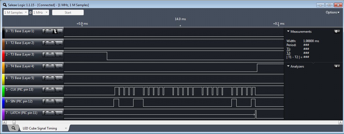Click the Start capture button
This screenshot has height=134, width=344.
point(68,13)
